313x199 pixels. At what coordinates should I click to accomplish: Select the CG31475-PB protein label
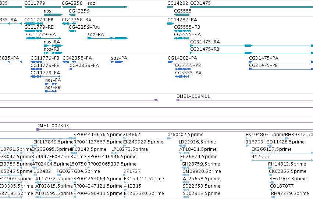click(263, 65)
